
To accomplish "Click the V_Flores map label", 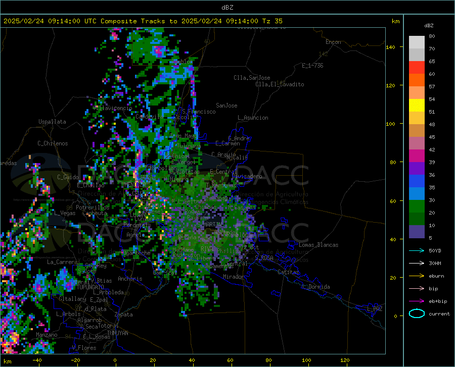I will (84, 348).
